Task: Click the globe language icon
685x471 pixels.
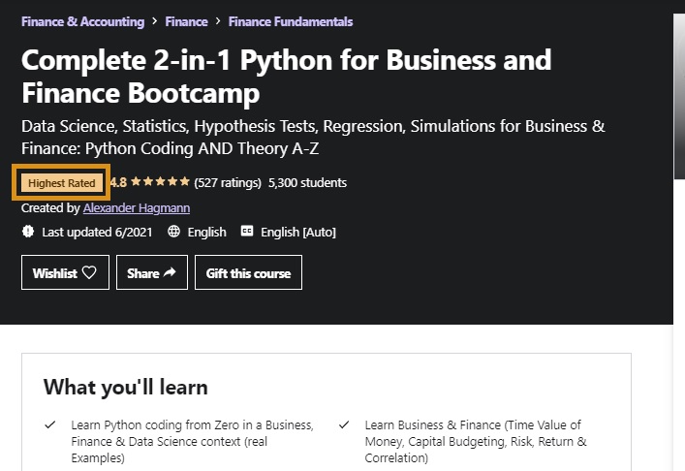Action: click(174, 232)
